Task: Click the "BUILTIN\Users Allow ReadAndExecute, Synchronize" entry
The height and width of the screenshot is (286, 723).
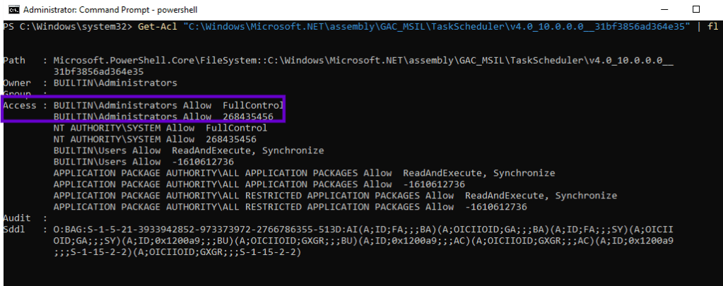Action: click(x=188, y=150)
